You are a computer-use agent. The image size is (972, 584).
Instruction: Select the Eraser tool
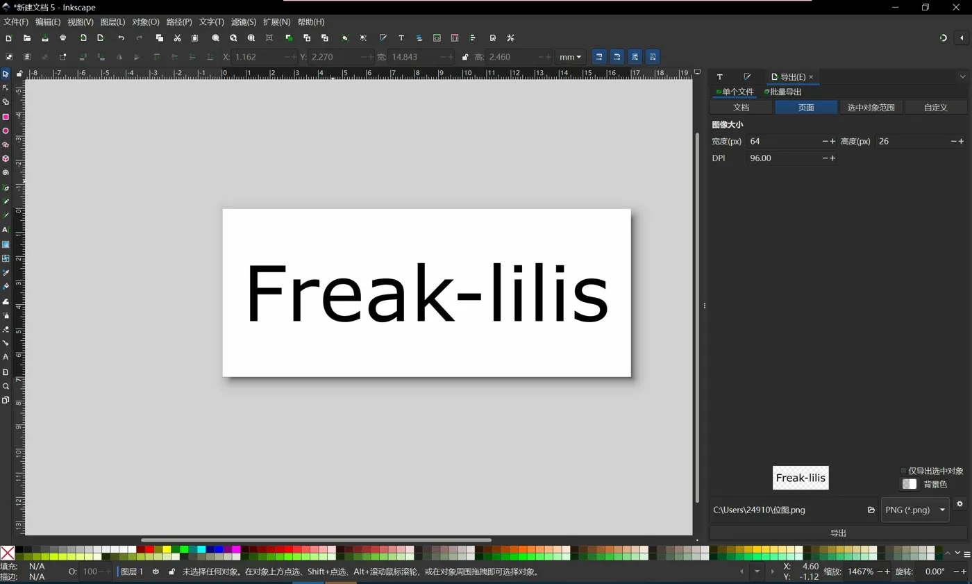click(x=6, y=329)
